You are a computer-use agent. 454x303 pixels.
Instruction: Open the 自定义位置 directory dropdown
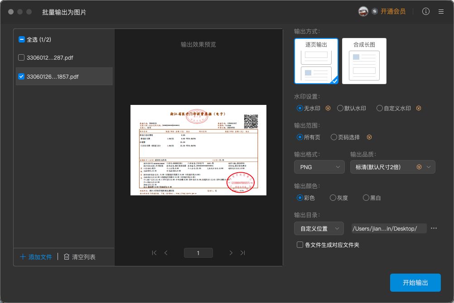[319, 228]
